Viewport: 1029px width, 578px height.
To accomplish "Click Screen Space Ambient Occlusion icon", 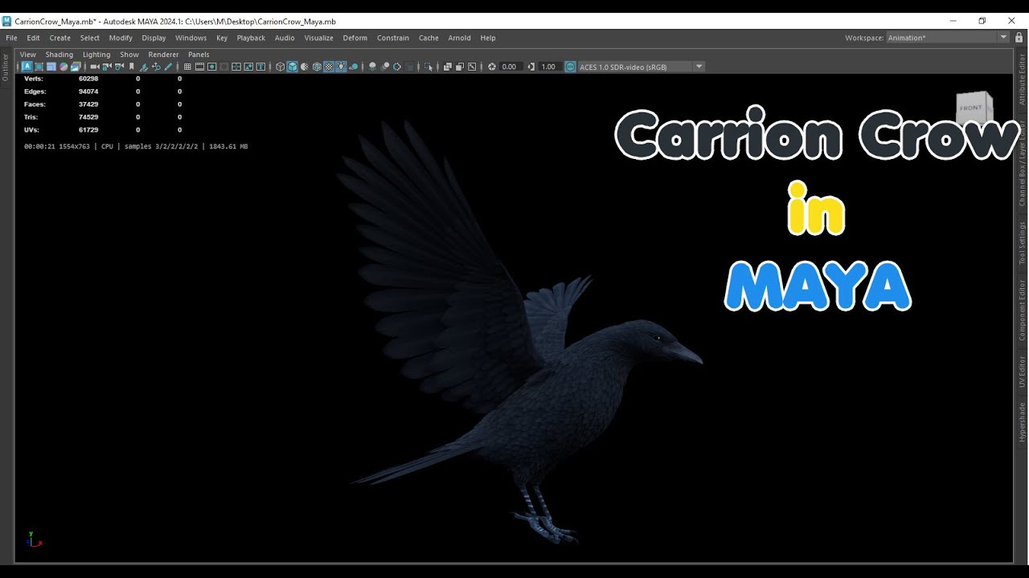I will (x=372, y=67).
